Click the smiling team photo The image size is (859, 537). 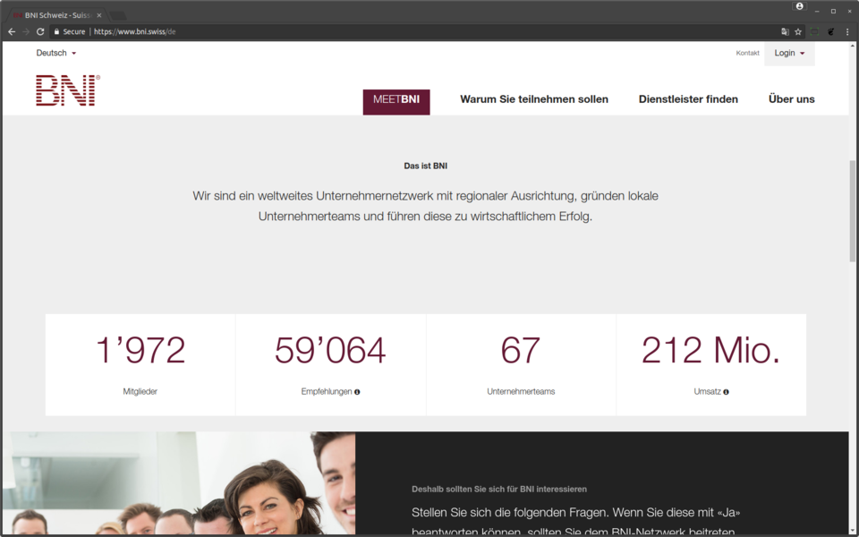click(x=179, y=483)
